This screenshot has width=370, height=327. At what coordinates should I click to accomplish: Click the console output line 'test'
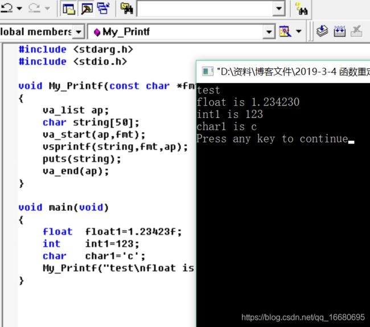(208, 90)
